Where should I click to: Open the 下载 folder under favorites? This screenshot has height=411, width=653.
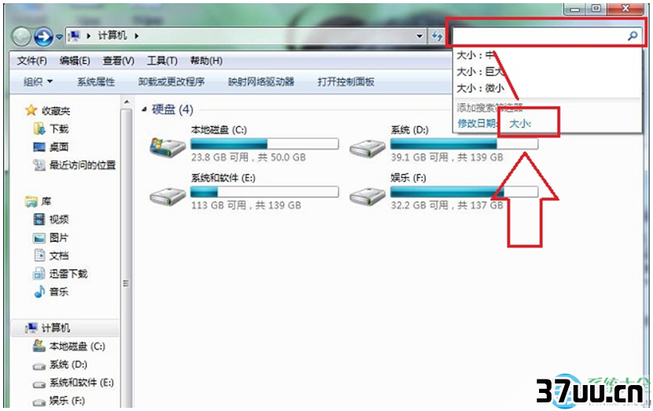[51, 129]
